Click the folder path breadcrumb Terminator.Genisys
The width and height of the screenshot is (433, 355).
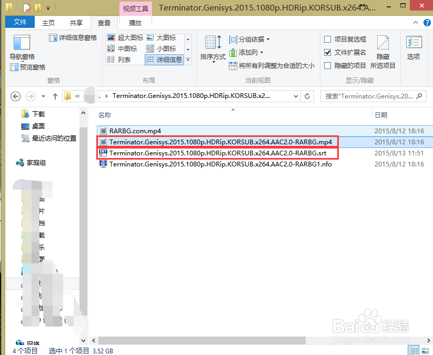coord(191,96)
